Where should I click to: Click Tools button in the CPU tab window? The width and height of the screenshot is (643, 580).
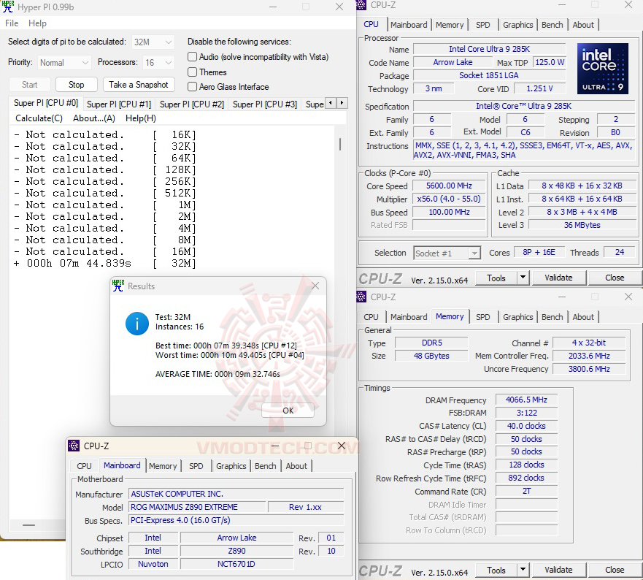click(496, 278)
